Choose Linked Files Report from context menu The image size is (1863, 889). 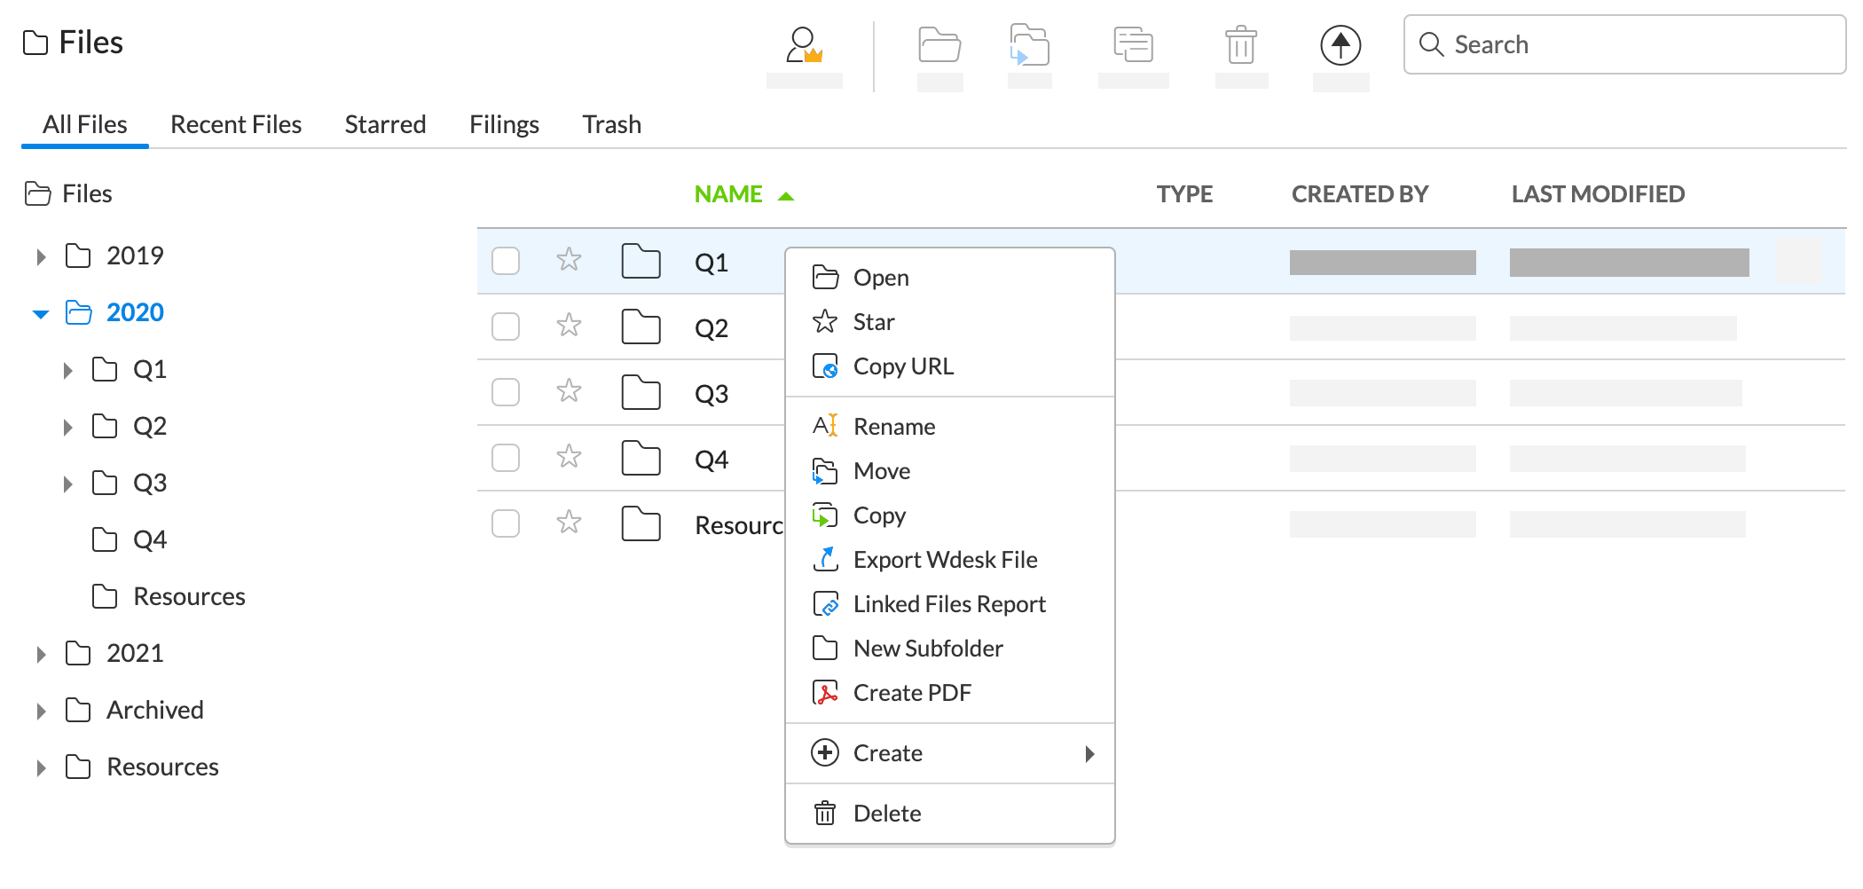pyautogui.click(x=949, y=604)
